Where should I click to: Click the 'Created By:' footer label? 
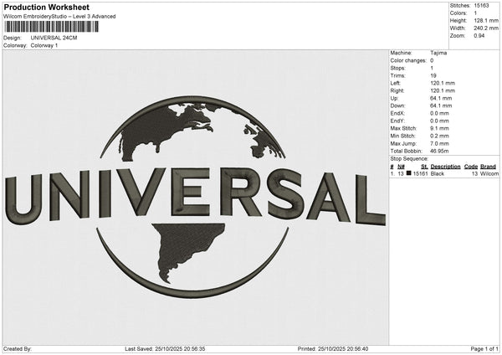(18, 349)
